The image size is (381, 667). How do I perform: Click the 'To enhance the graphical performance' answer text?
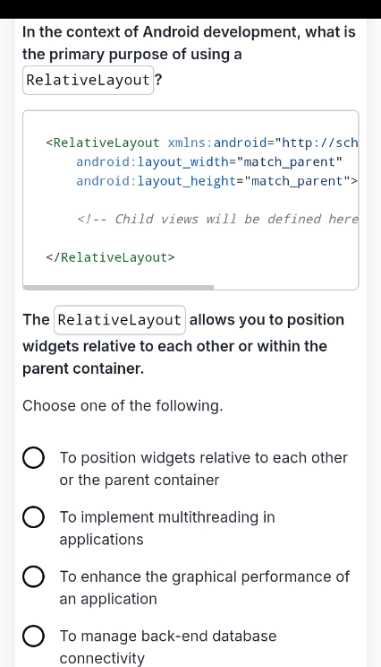click(x=205, y=588)
